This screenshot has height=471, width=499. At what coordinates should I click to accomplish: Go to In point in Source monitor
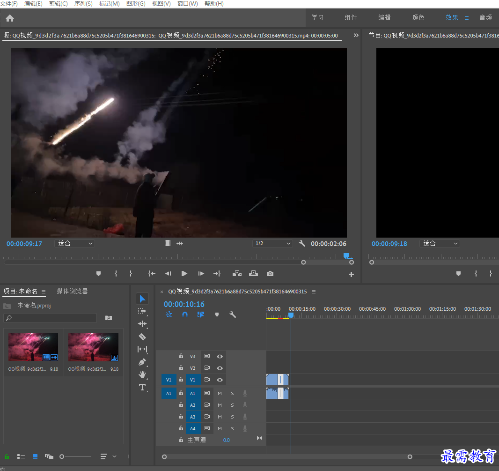(152, 274)
